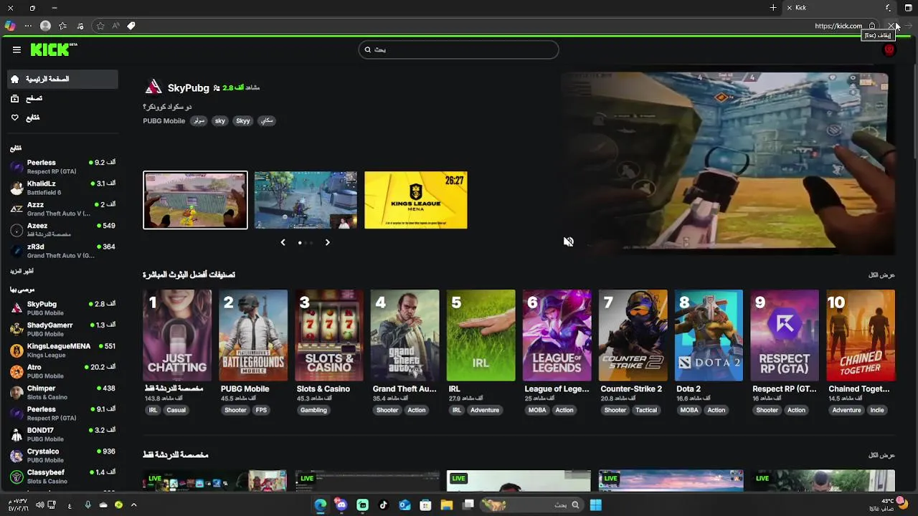Viewport: 918px width, 516px height.
Task: Expand show more in following list
Action: click(x=22, y=272)
